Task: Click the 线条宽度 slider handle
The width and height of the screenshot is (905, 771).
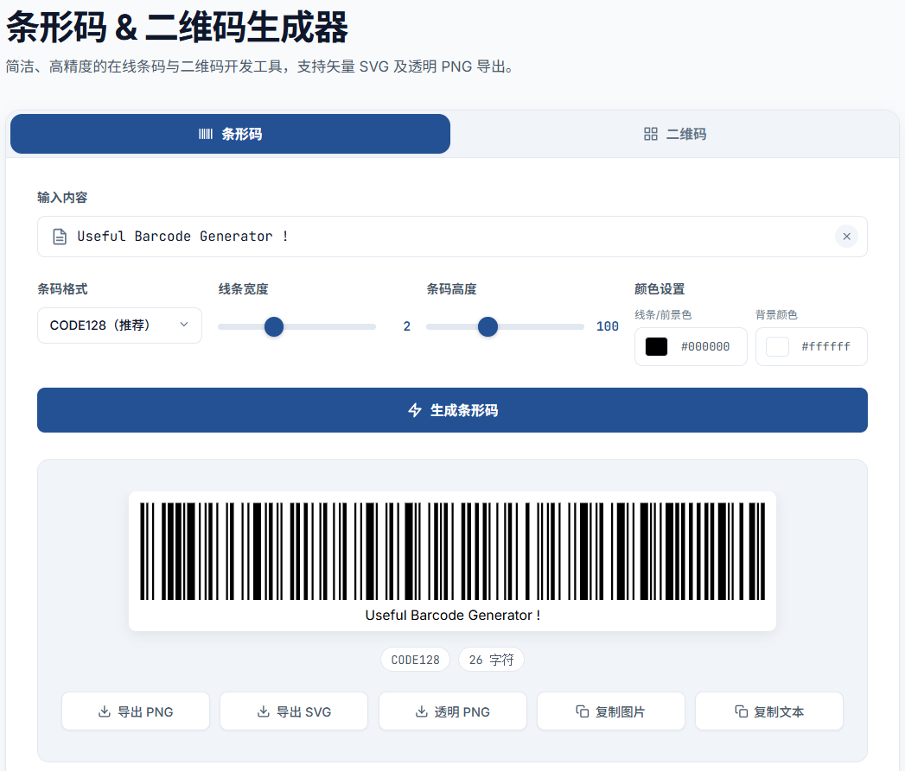Action: (x=274, y=326)
